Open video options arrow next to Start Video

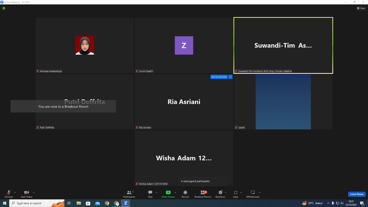(34, 193)
